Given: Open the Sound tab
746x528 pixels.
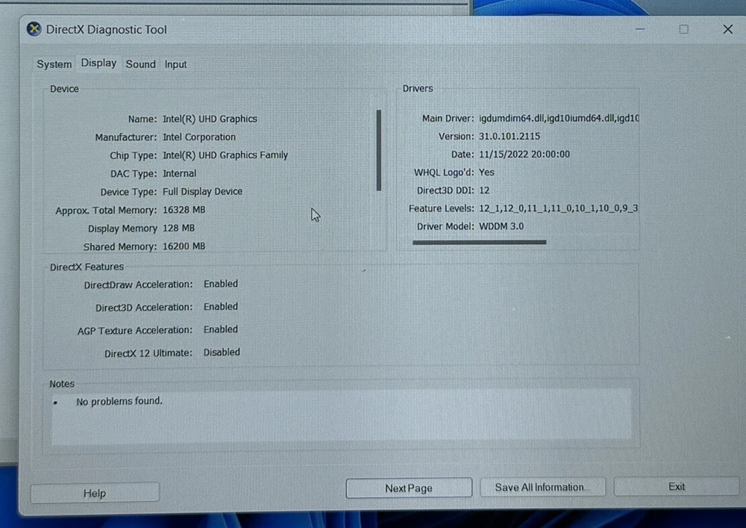Looking at the screenshot, I should click(x=140, y=64).
